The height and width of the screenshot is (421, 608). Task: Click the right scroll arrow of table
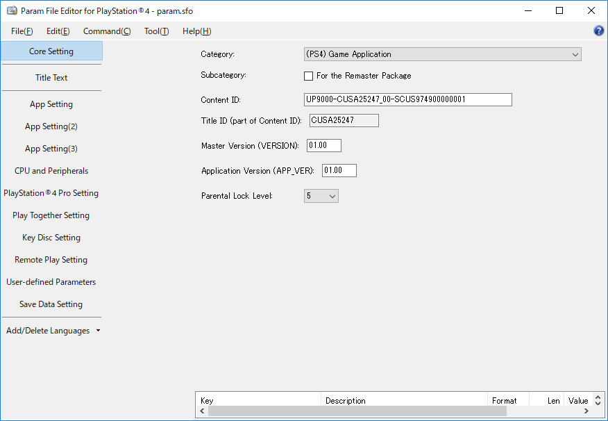tap(586, 411)
